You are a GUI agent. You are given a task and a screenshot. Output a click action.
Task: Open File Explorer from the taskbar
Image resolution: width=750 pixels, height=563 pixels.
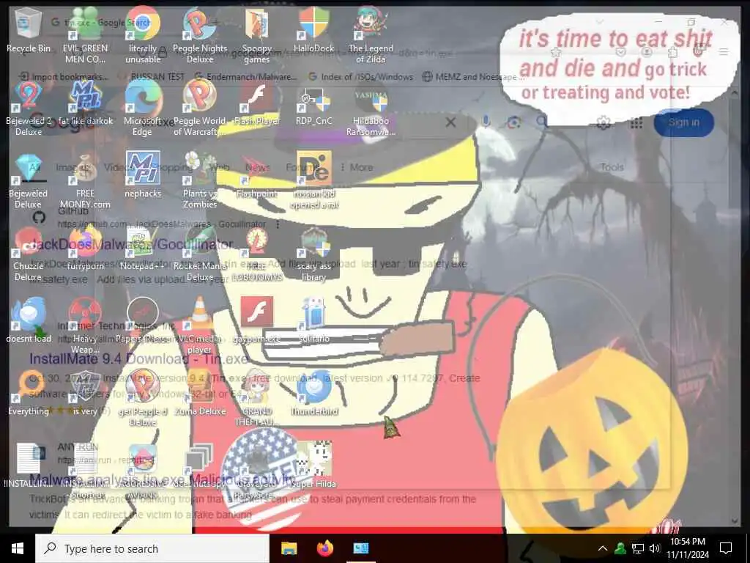289,548
